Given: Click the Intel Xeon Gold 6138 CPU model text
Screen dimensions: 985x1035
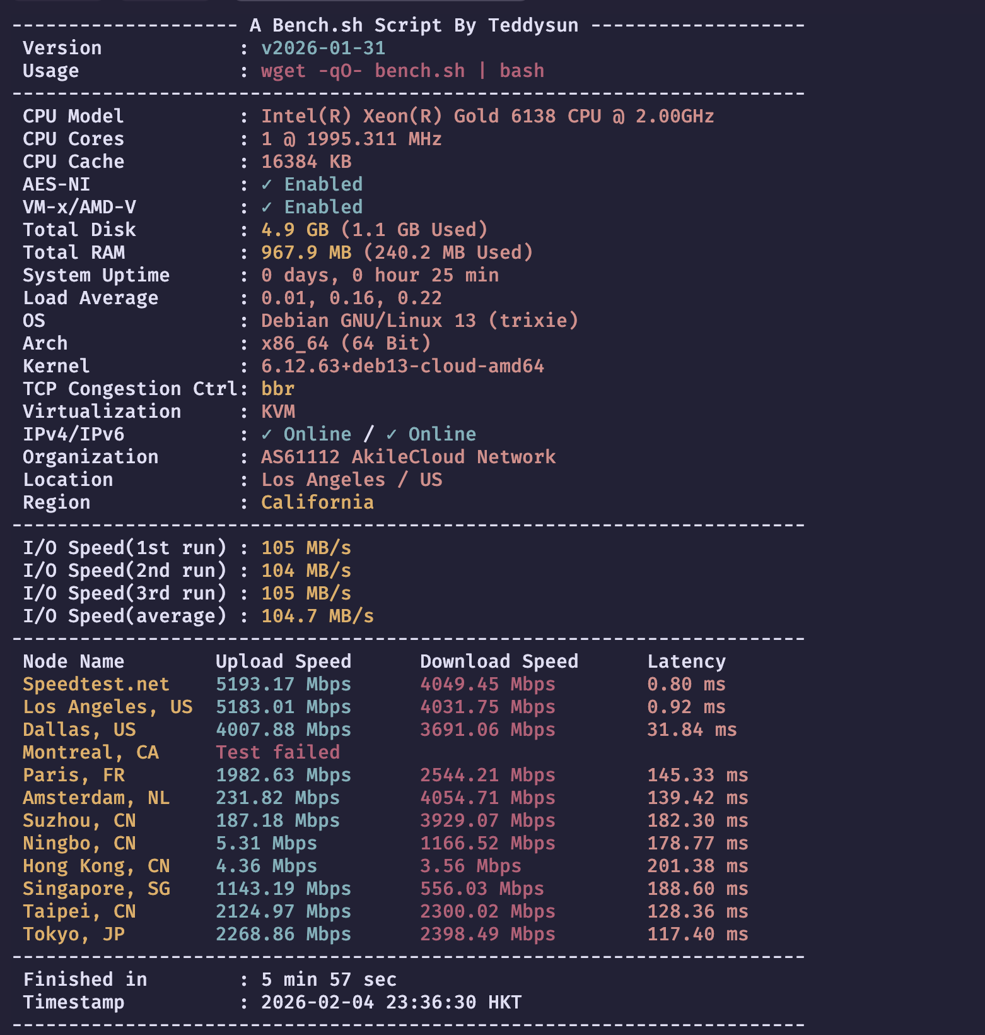Looking at the screenshot, I should [x=487, y=116].
